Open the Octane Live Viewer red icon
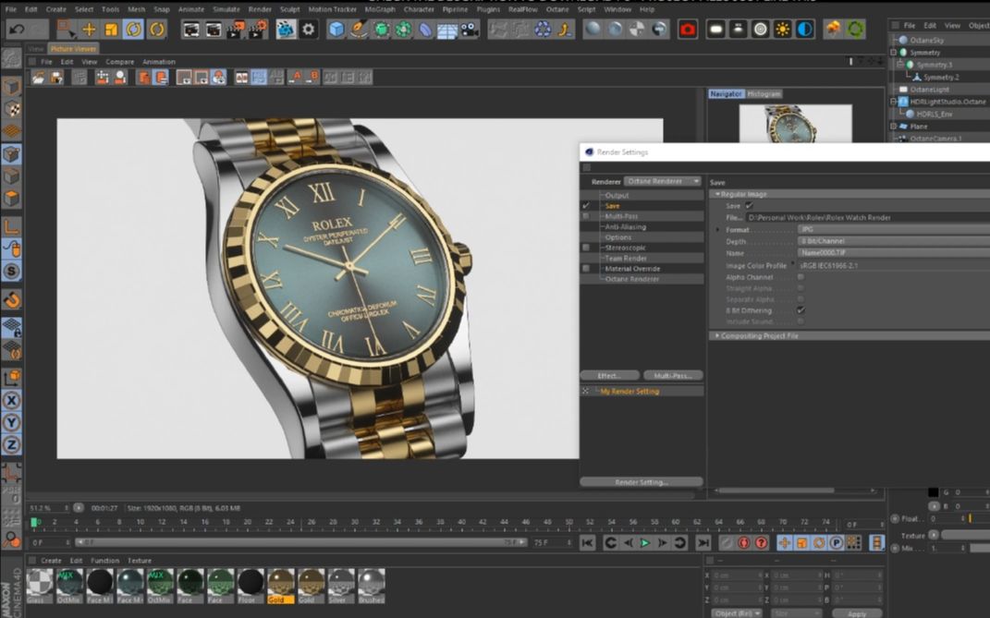Image resolution: width=990 pixels, height=618 pixels. 688,30
